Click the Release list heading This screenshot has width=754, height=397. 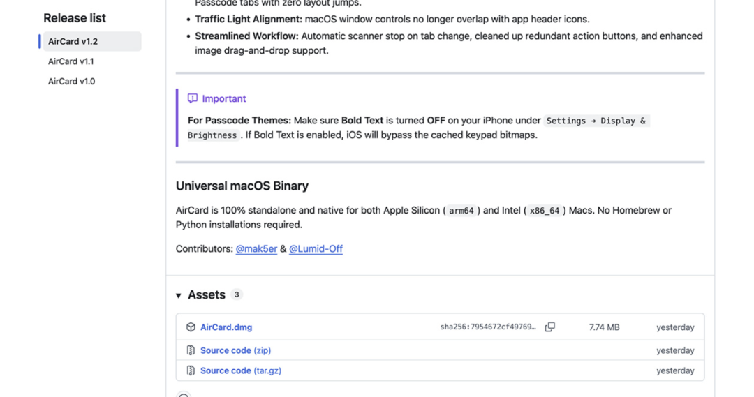click(x=75, y=18)
